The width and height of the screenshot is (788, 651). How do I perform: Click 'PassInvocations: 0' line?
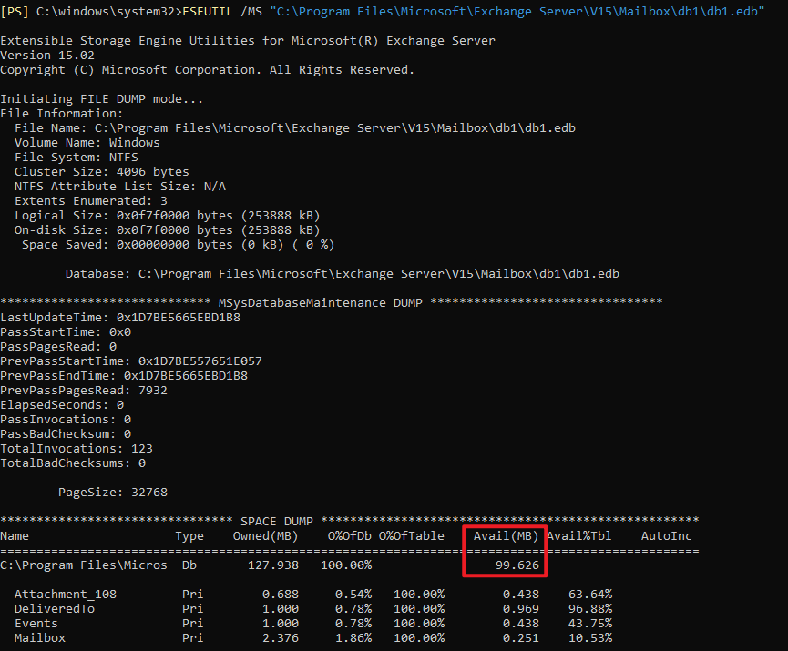[x=66, y=420]
